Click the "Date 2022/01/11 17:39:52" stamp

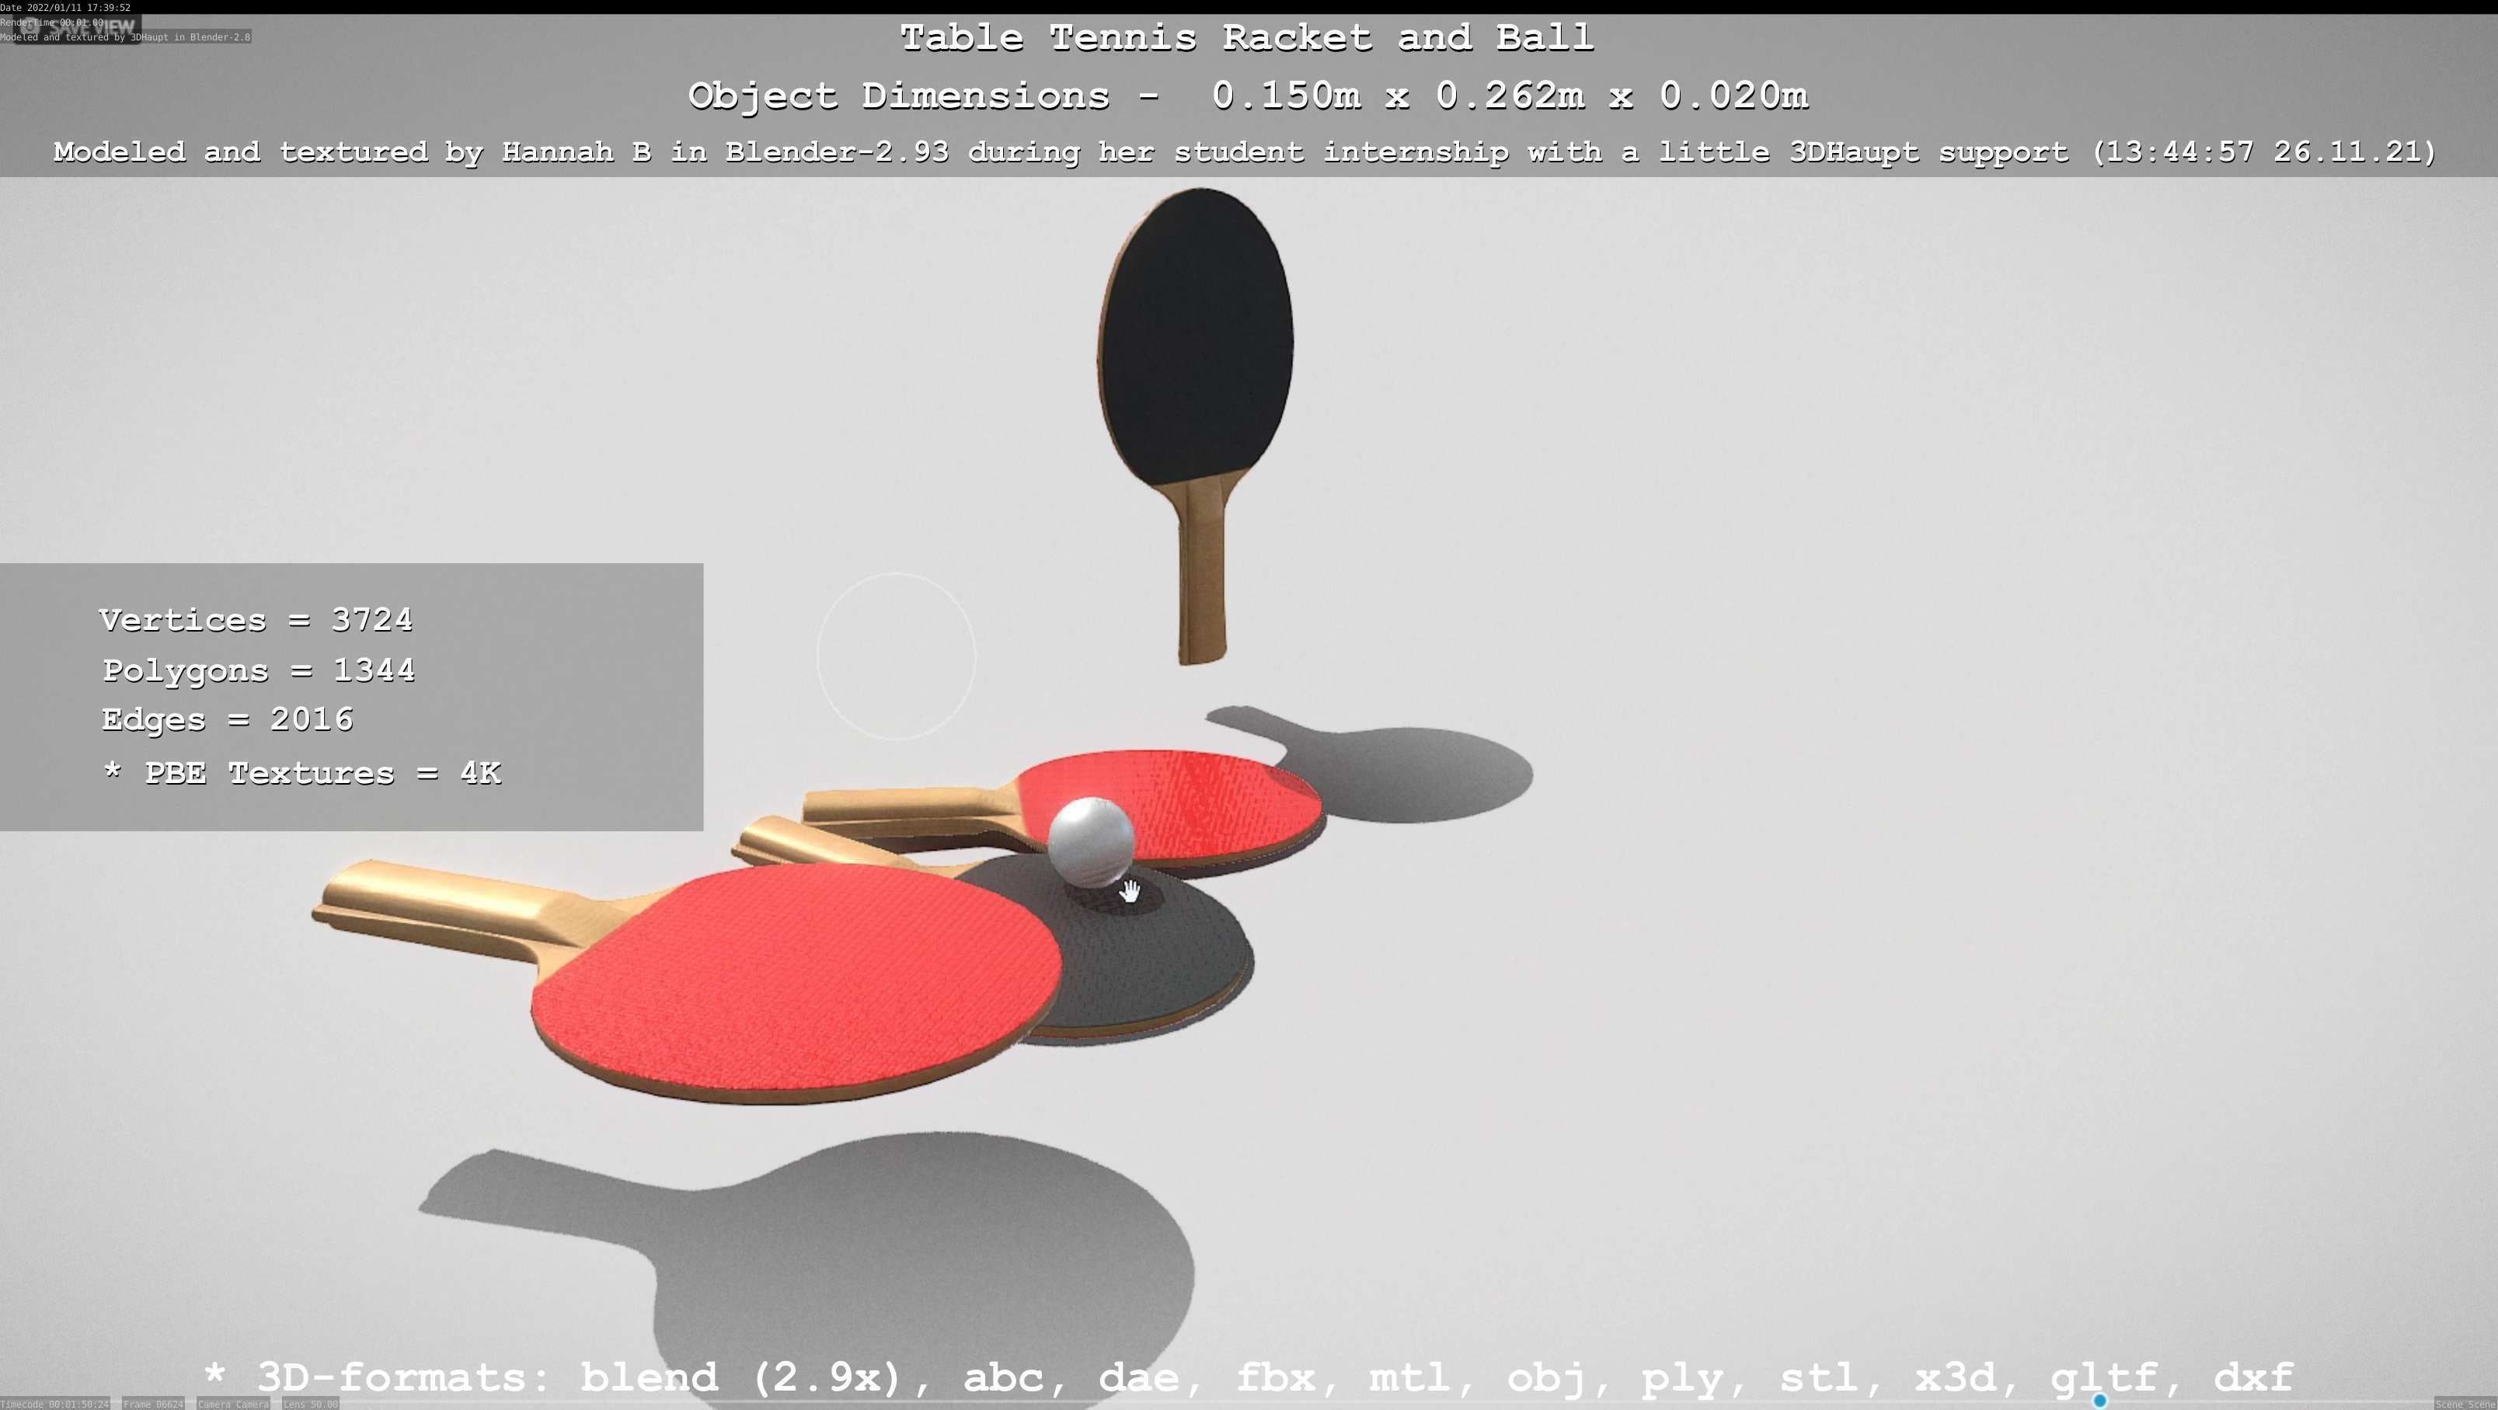tap(65, 8)
